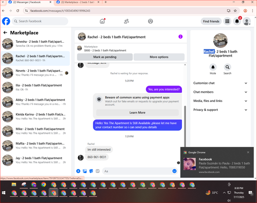Click the Search Facebook field
This screenshot has height=203, width=257.
click(x=40, y=21)
